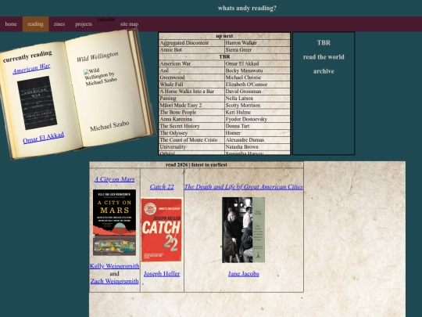Viewport: 422px width, 317px height.
Task: Open the Kelly Weinersmith author link
Action: (x=114, y=266)
